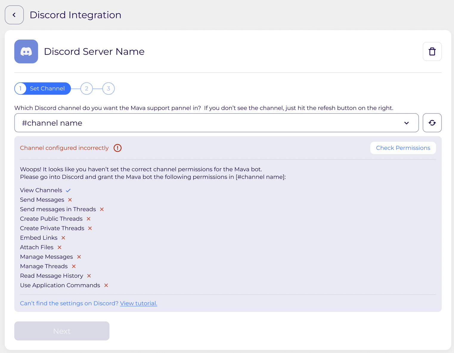Refresh the channel list
Image resolution: width=454 pixels, height=353 pixels.
[x=432, y=123]
